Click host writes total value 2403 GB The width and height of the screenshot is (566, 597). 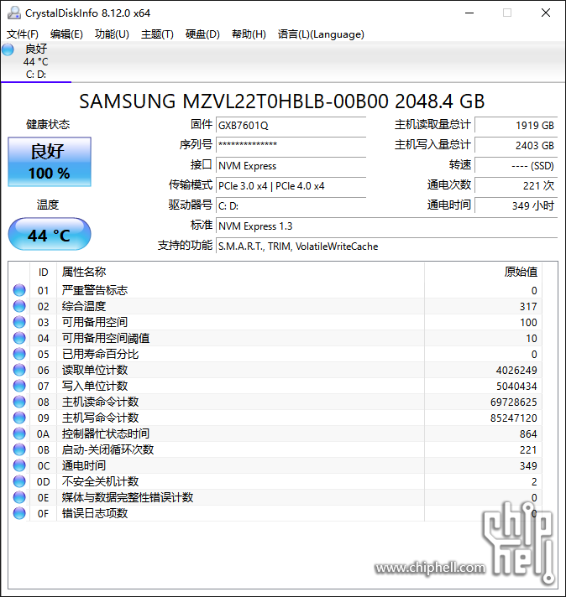[516, 145]
